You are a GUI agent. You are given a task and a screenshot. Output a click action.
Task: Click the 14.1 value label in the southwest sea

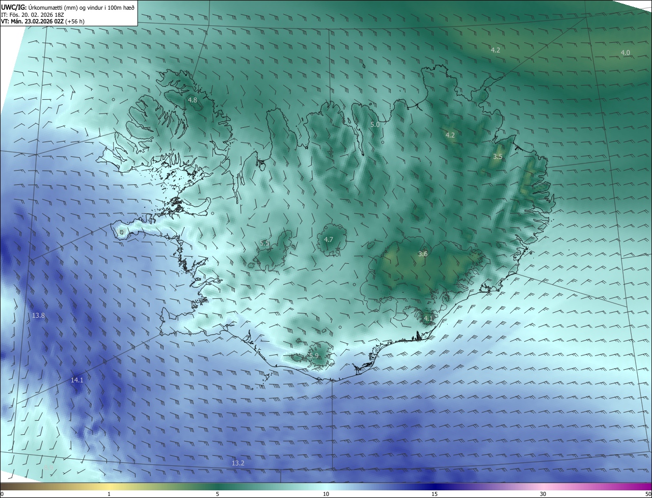tap(77, 380)
